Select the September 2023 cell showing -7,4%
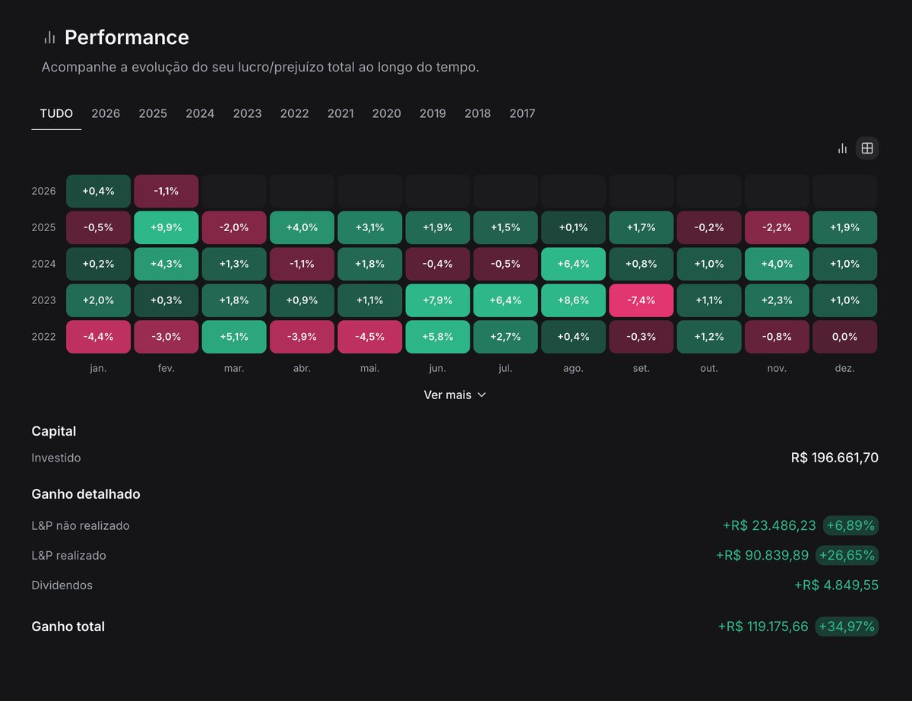This screenshot has width=912, height=701. coord(641,300)
